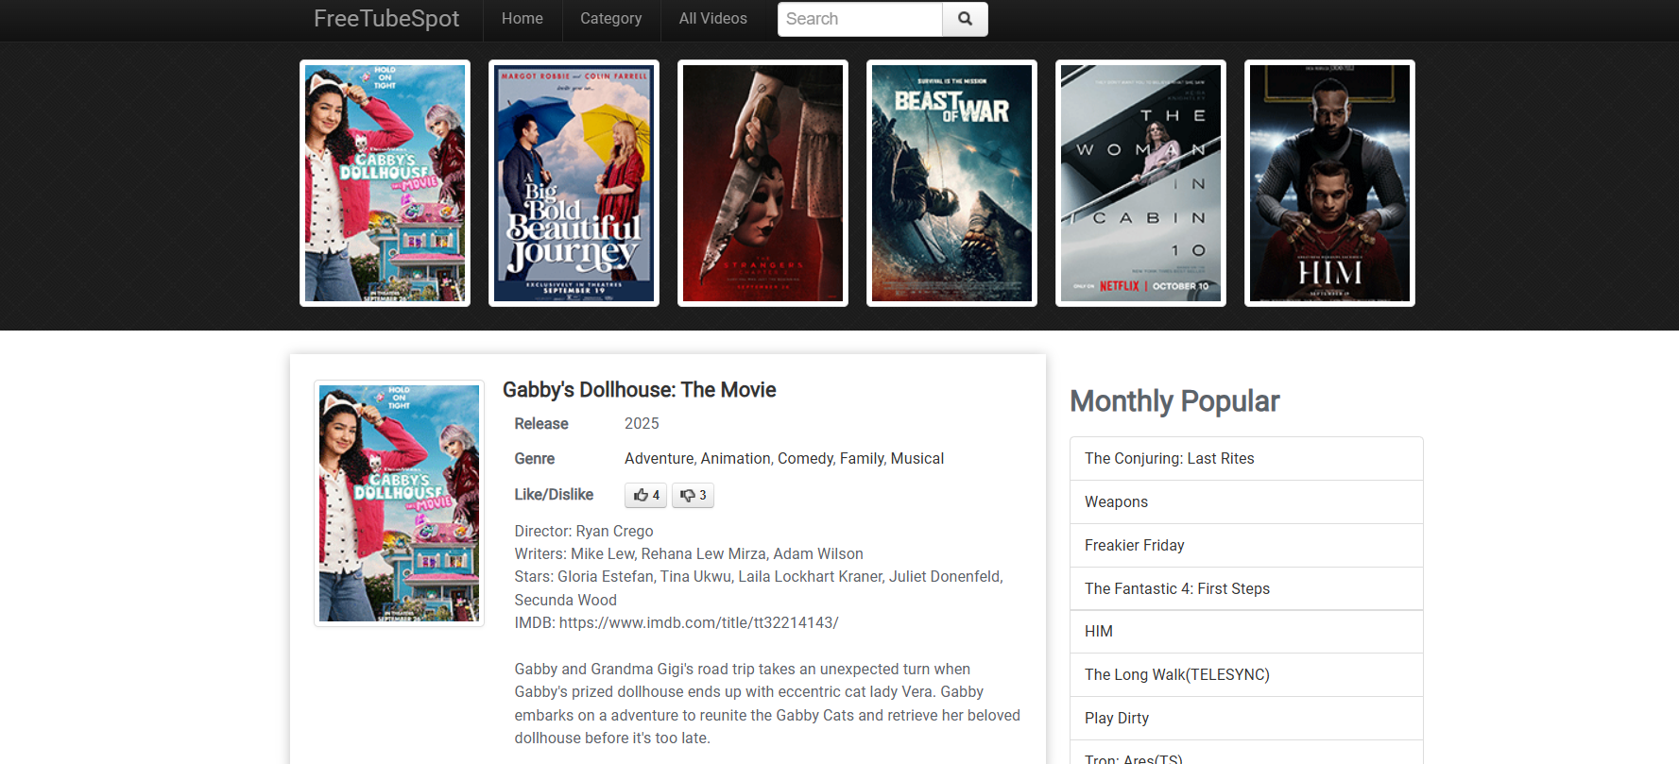1679x764 pixels.
Task: Select The Strangers poster with mask and knife
Action: click(762, 183)
